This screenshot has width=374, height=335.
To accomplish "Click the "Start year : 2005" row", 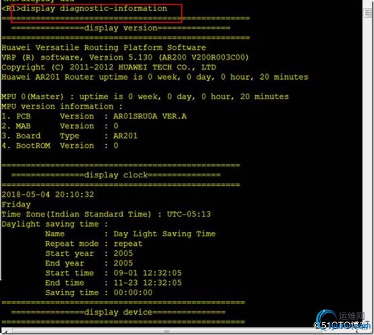I will pyautogui.click(x=89, y=254).
